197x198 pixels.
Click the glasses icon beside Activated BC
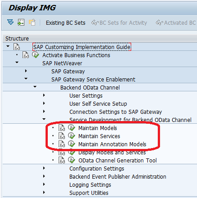160,22
